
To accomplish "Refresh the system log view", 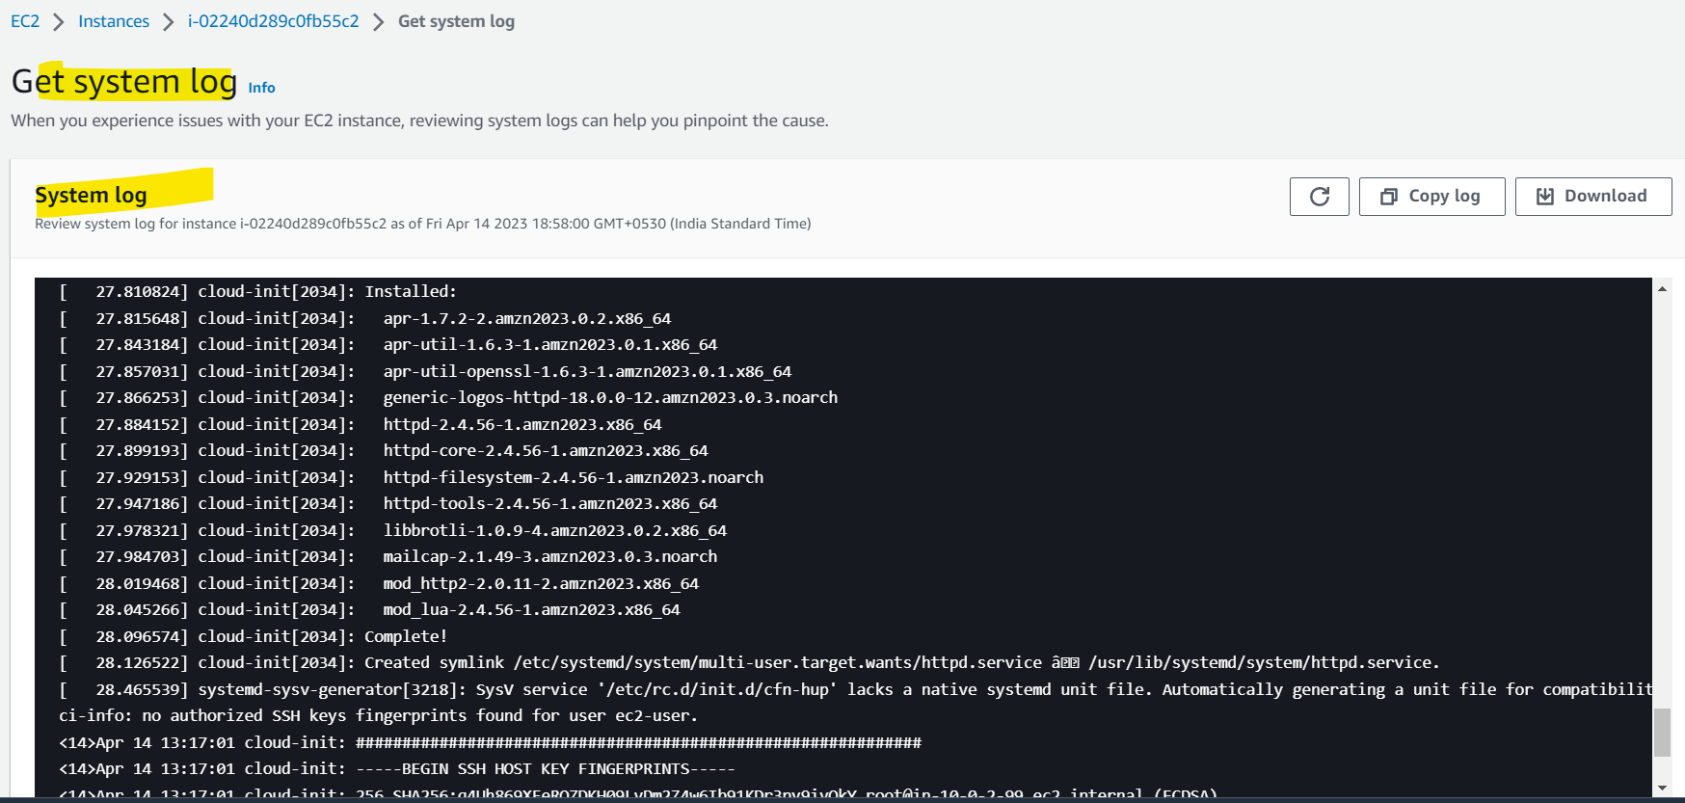I will 1319,196.
